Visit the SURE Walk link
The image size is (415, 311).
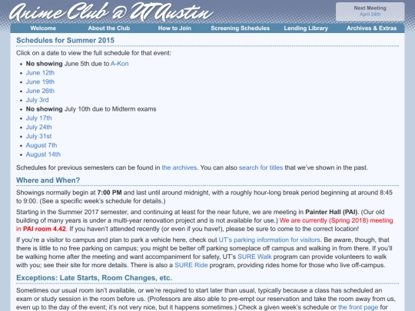(x=254, y=256)
